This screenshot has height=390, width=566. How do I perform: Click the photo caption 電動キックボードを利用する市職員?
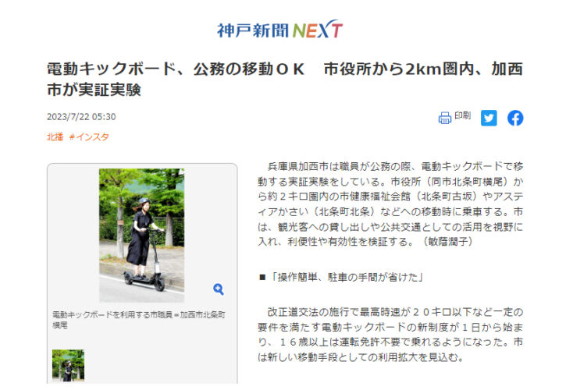click(139, 320)
